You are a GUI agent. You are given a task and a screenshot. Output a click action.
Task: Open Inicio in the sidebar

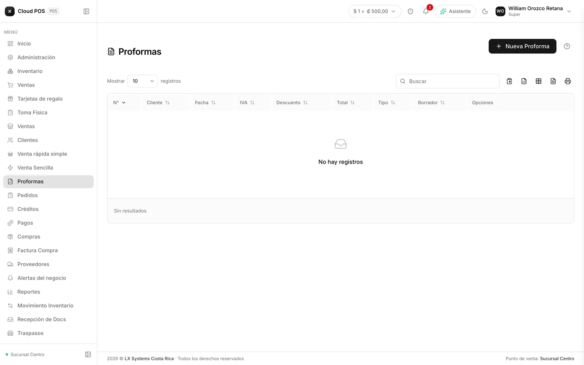click(49, 43)
